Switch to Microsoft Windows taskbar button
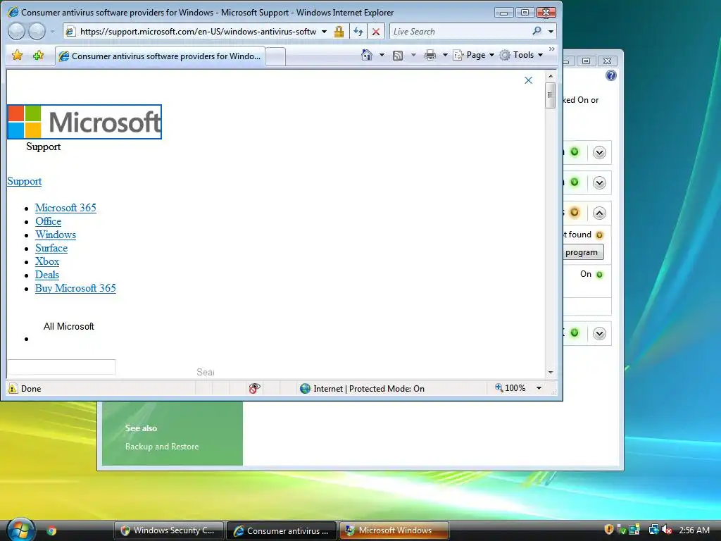 (x=394, y=530)
